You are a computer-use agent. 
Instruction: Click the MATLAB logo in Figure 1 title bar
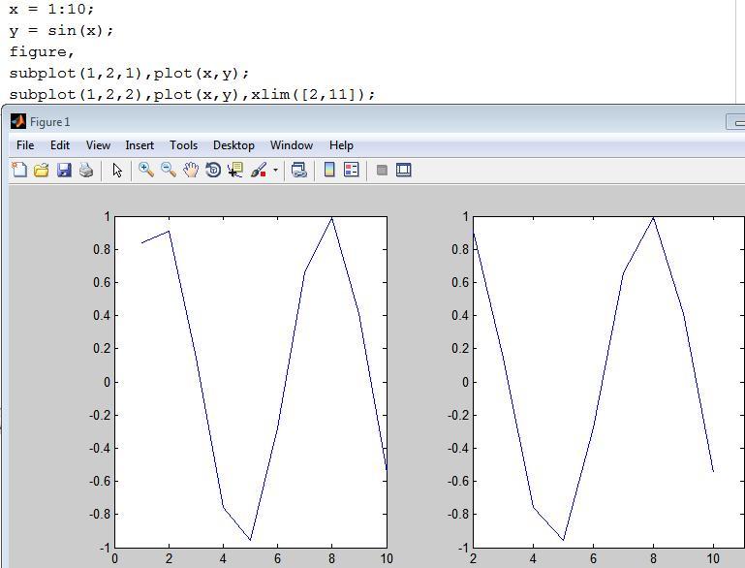click(18, 121)
